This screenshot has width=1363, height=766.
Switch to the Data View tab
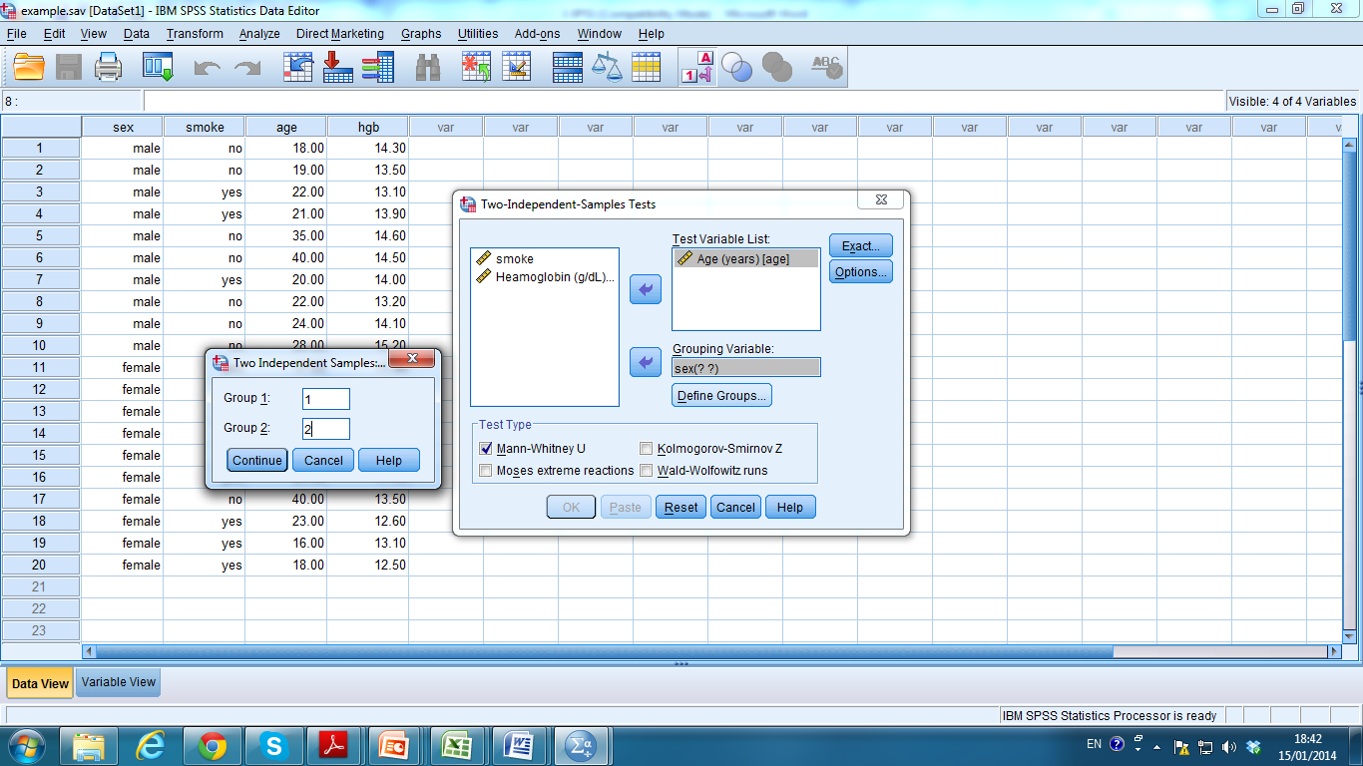coord(40,683)
